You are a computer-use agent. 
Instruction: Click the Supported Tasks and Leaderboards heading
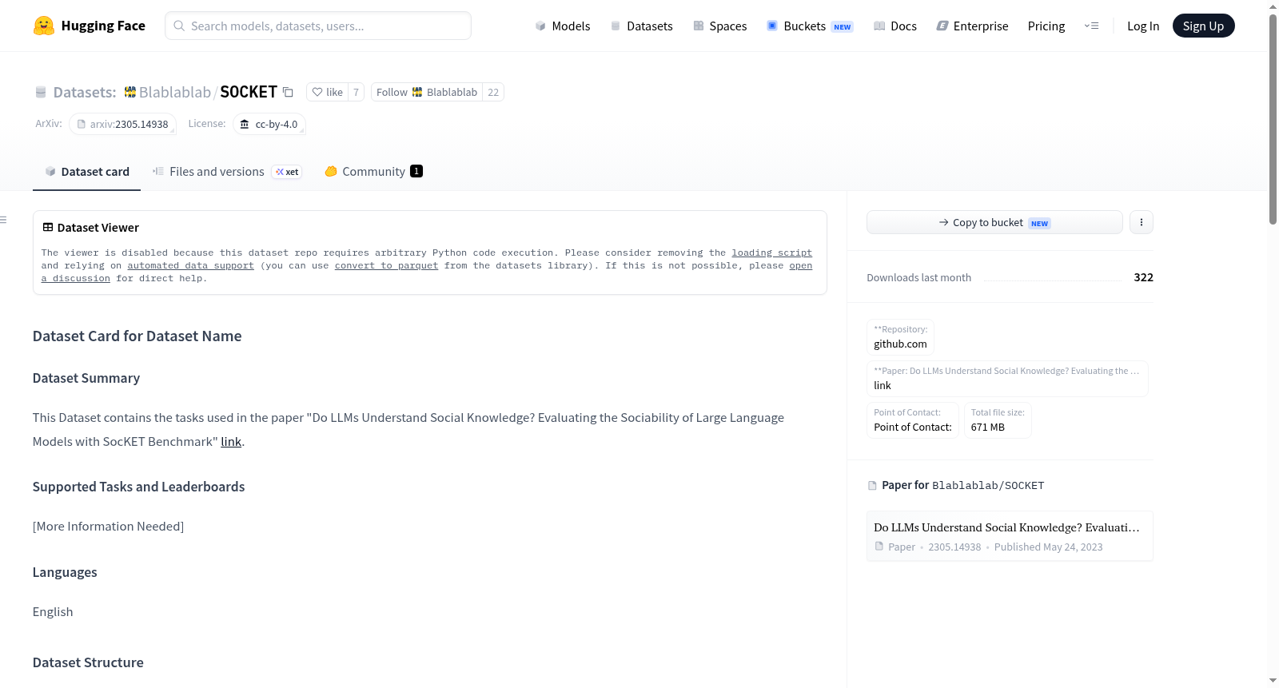pos(139,487)
